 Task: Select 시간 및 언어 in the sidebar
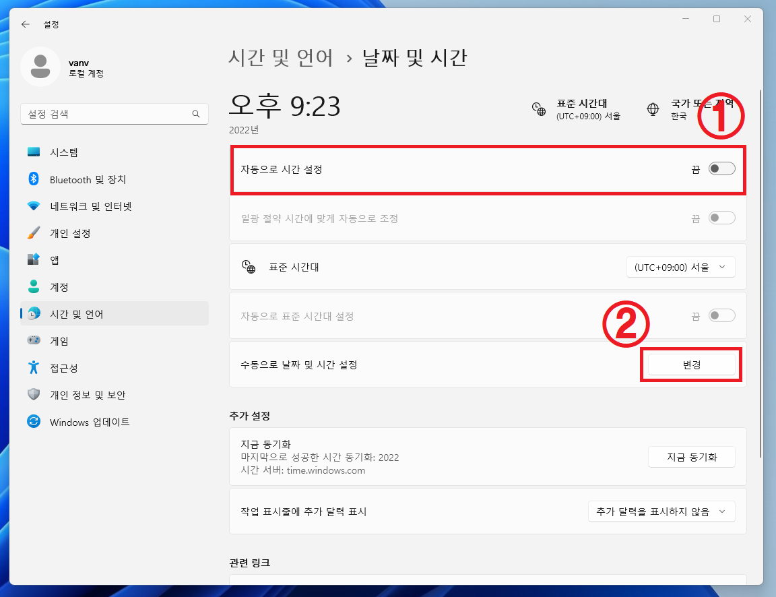coord(115,314)
